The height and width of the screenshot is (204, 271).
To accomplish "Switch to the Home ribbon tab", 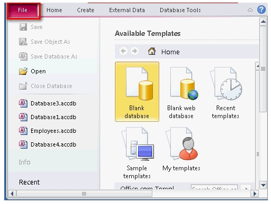I will coord(54,10).
